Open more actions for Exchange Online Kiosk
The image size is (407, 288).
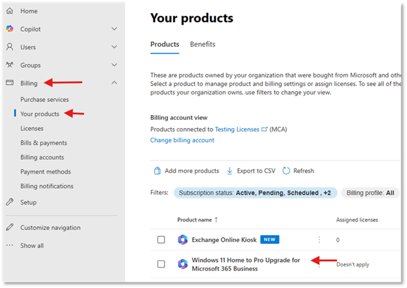pyautogui.click(x=319, y=239)
